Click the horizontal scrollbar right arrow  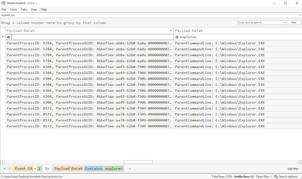[x=300, y=162]
